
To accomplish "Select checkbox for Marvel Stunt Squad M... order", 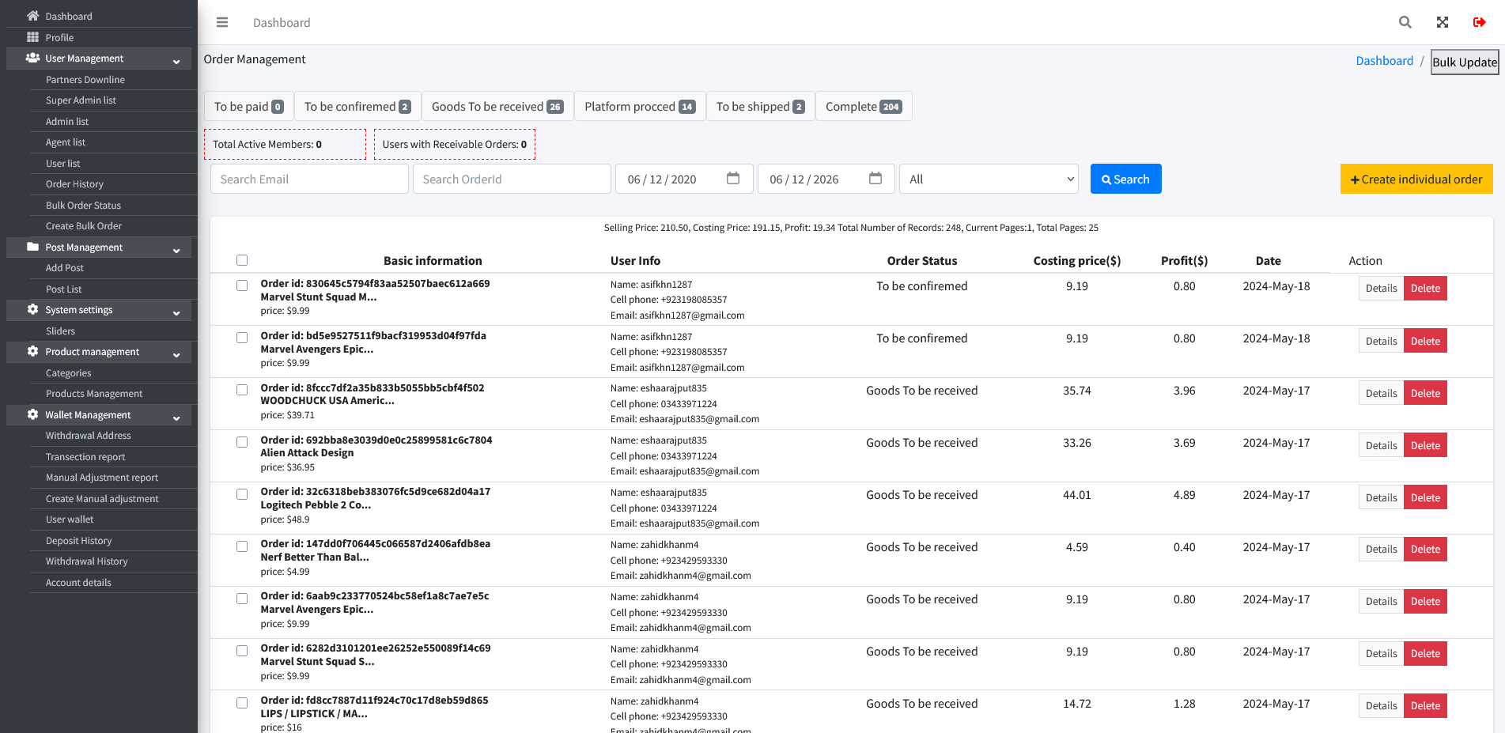I will click(242, 285).
